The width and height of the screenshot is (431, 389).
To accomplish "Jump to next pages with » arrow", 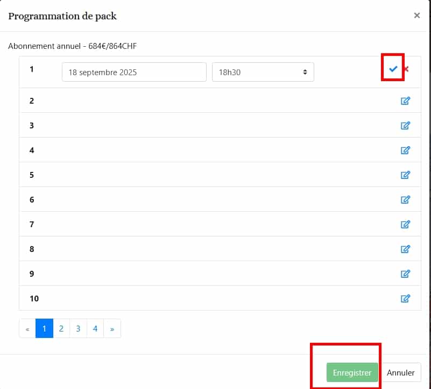I will pos(112,328).
